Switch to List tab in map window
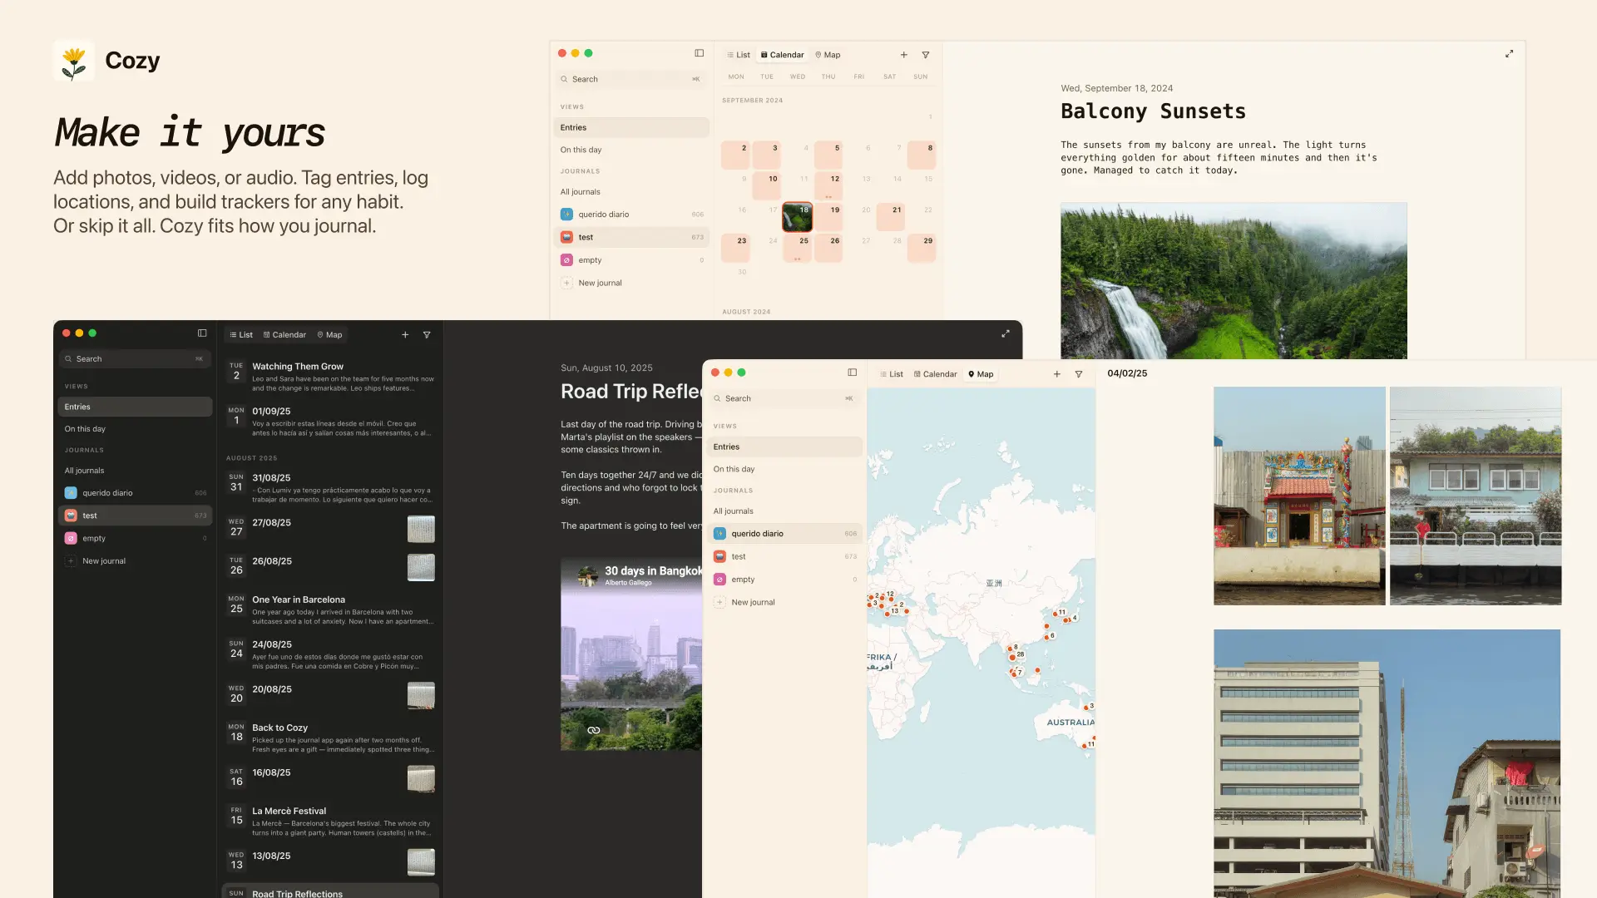The height and width of the screenshot is (898, 1597). 892,374
